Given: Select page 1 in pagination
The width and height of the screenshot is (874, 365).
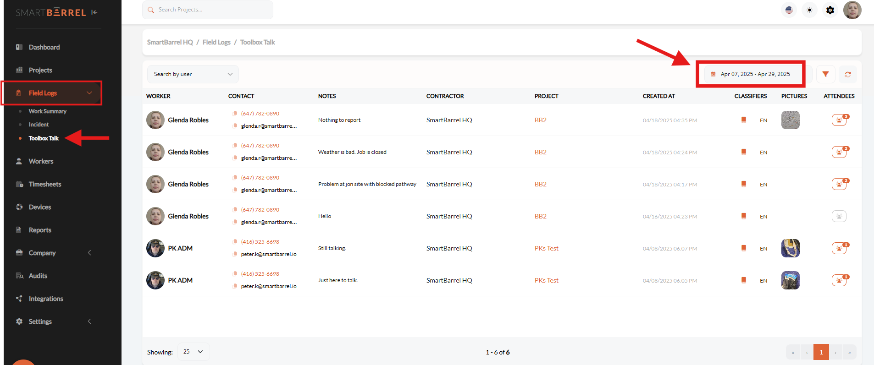Looking at the screenshot, I should 821,352.
